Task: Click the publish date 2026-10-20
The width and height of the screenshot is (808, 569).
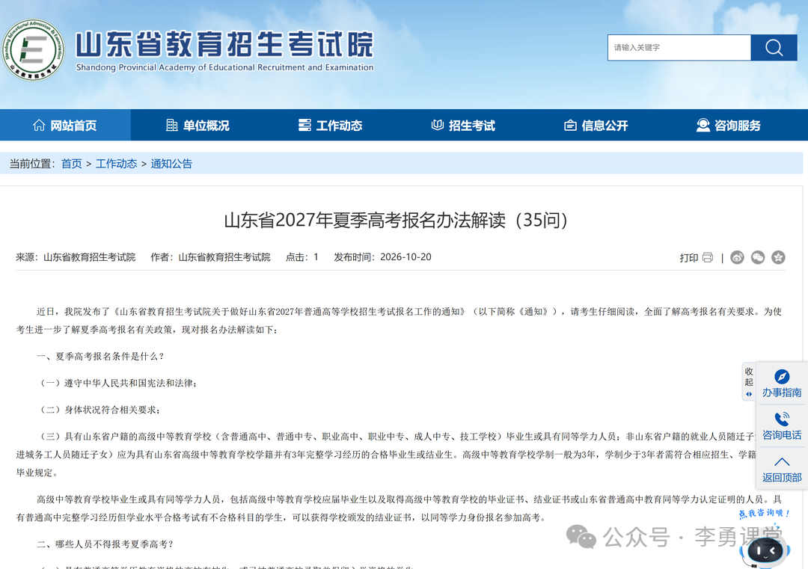Action: (x=405, y=257)
